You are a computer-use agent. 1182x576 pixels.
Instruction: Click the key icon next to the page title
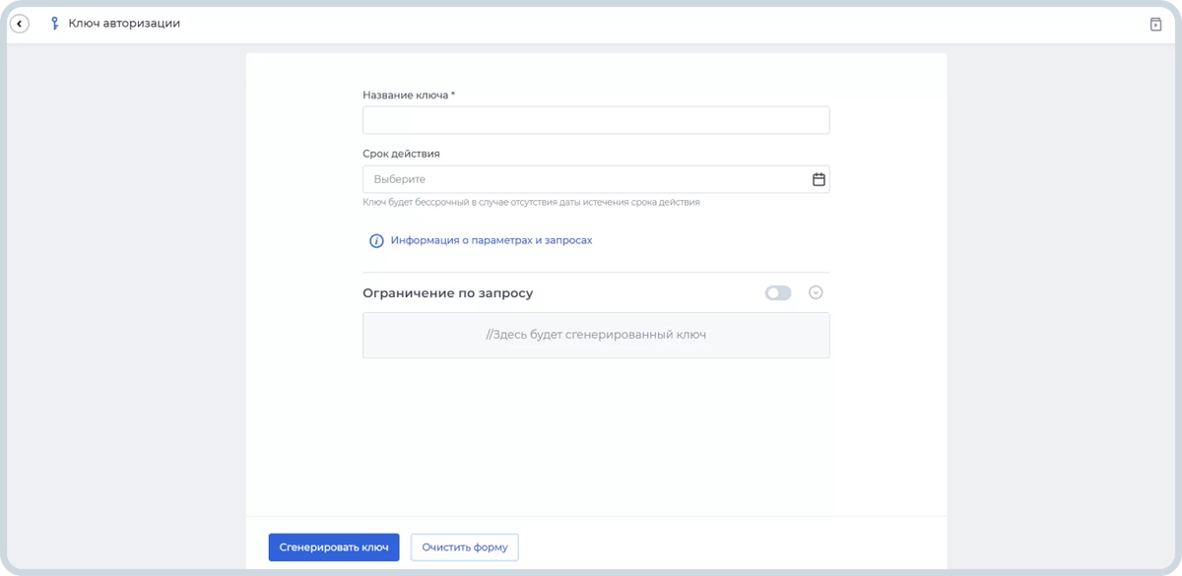[56, 21]
